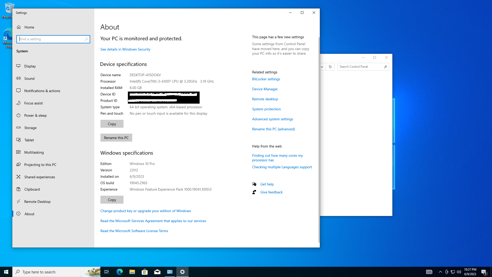The width and height of the screenshot is (492, 277).
Task: Open Focus assist moon icon entry
Action: click(18, 103)
